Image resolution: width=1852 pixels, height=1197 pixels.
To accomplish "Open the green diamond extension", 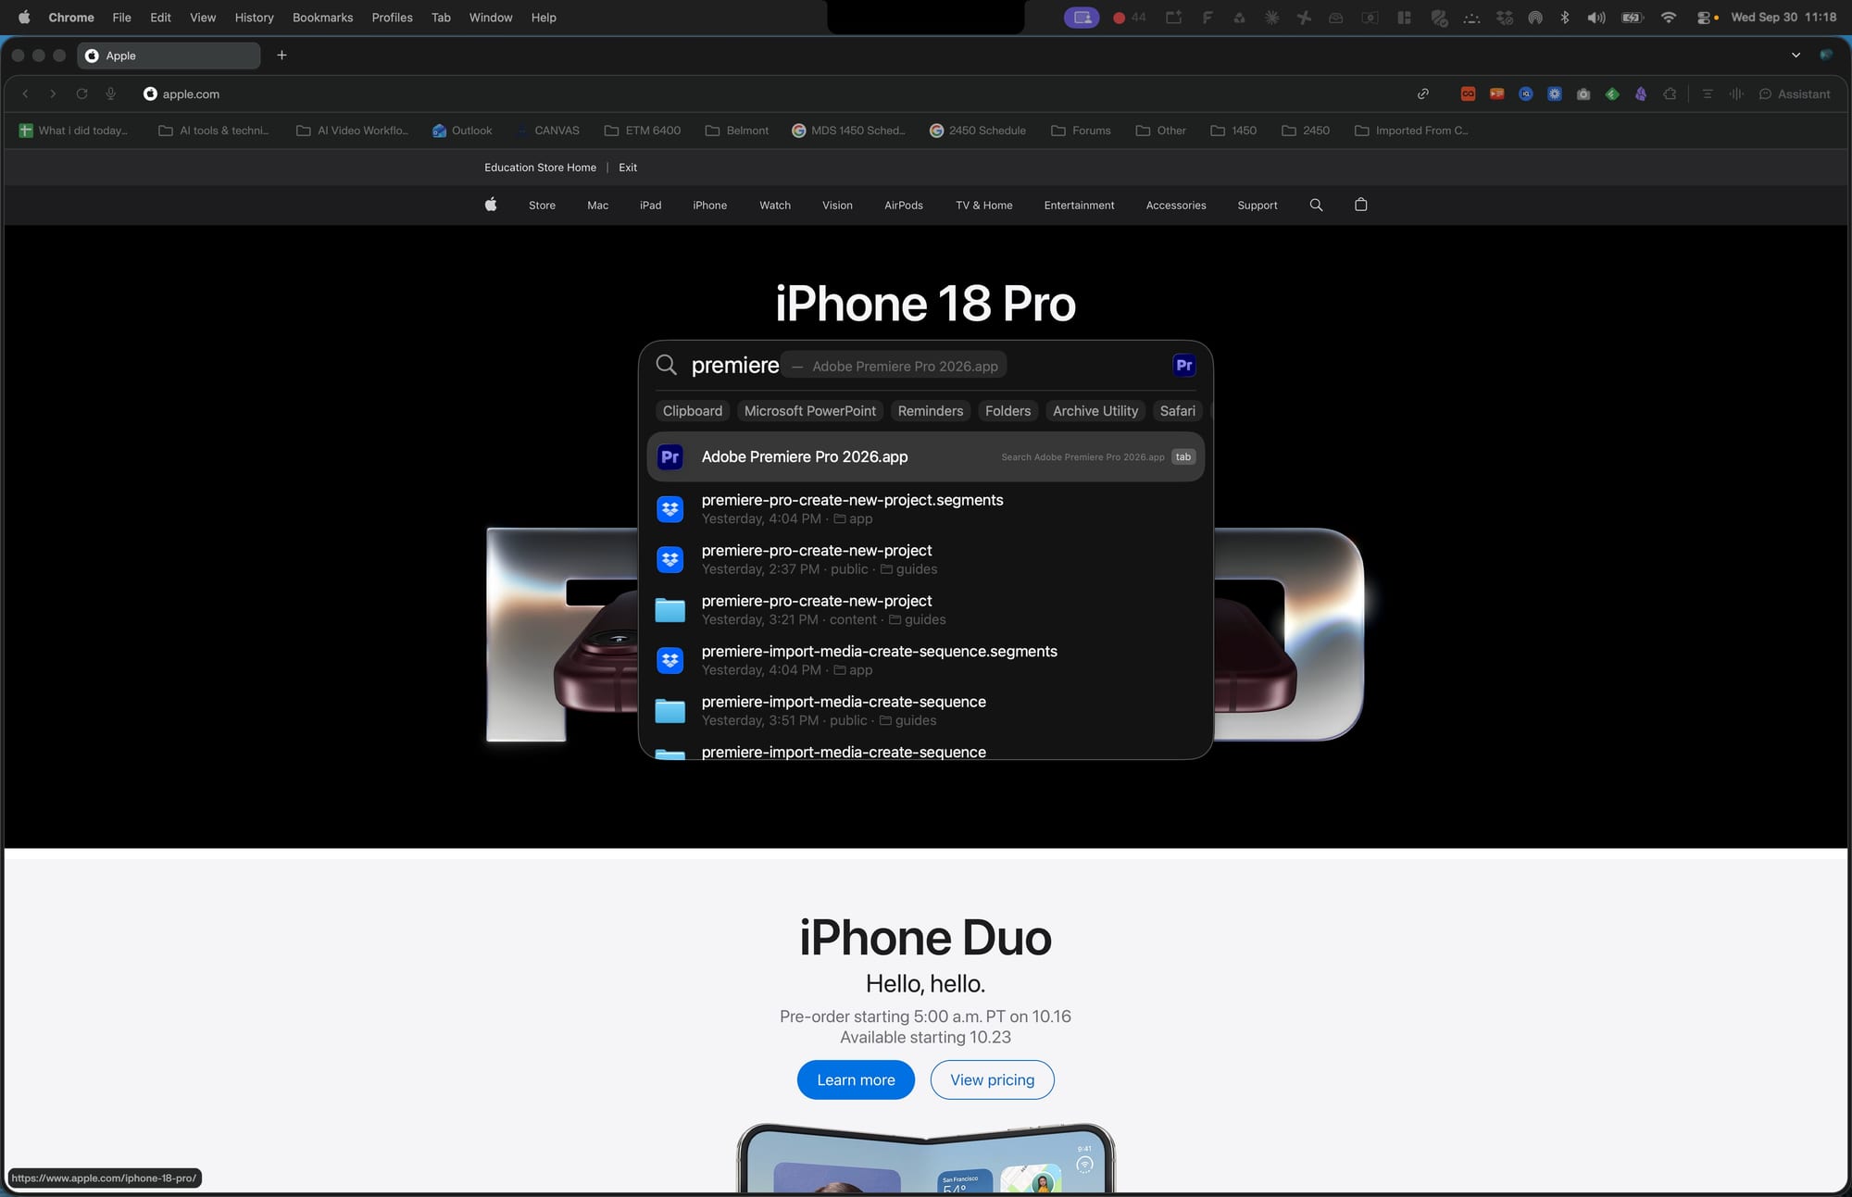I will tap(1612, 94).
